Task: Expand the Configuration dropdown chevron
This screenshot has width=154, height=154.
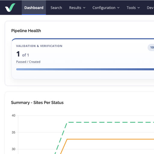Action: point(119,8)
